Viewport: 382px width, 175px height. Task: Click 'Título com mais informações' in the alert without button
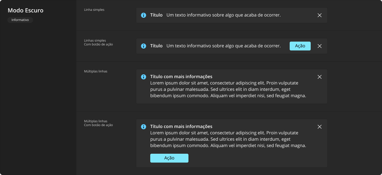click(x=181, y=77)
